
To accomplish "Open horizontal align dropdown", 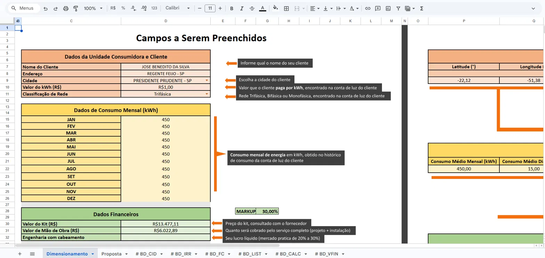I will click(x=314, y=8).
